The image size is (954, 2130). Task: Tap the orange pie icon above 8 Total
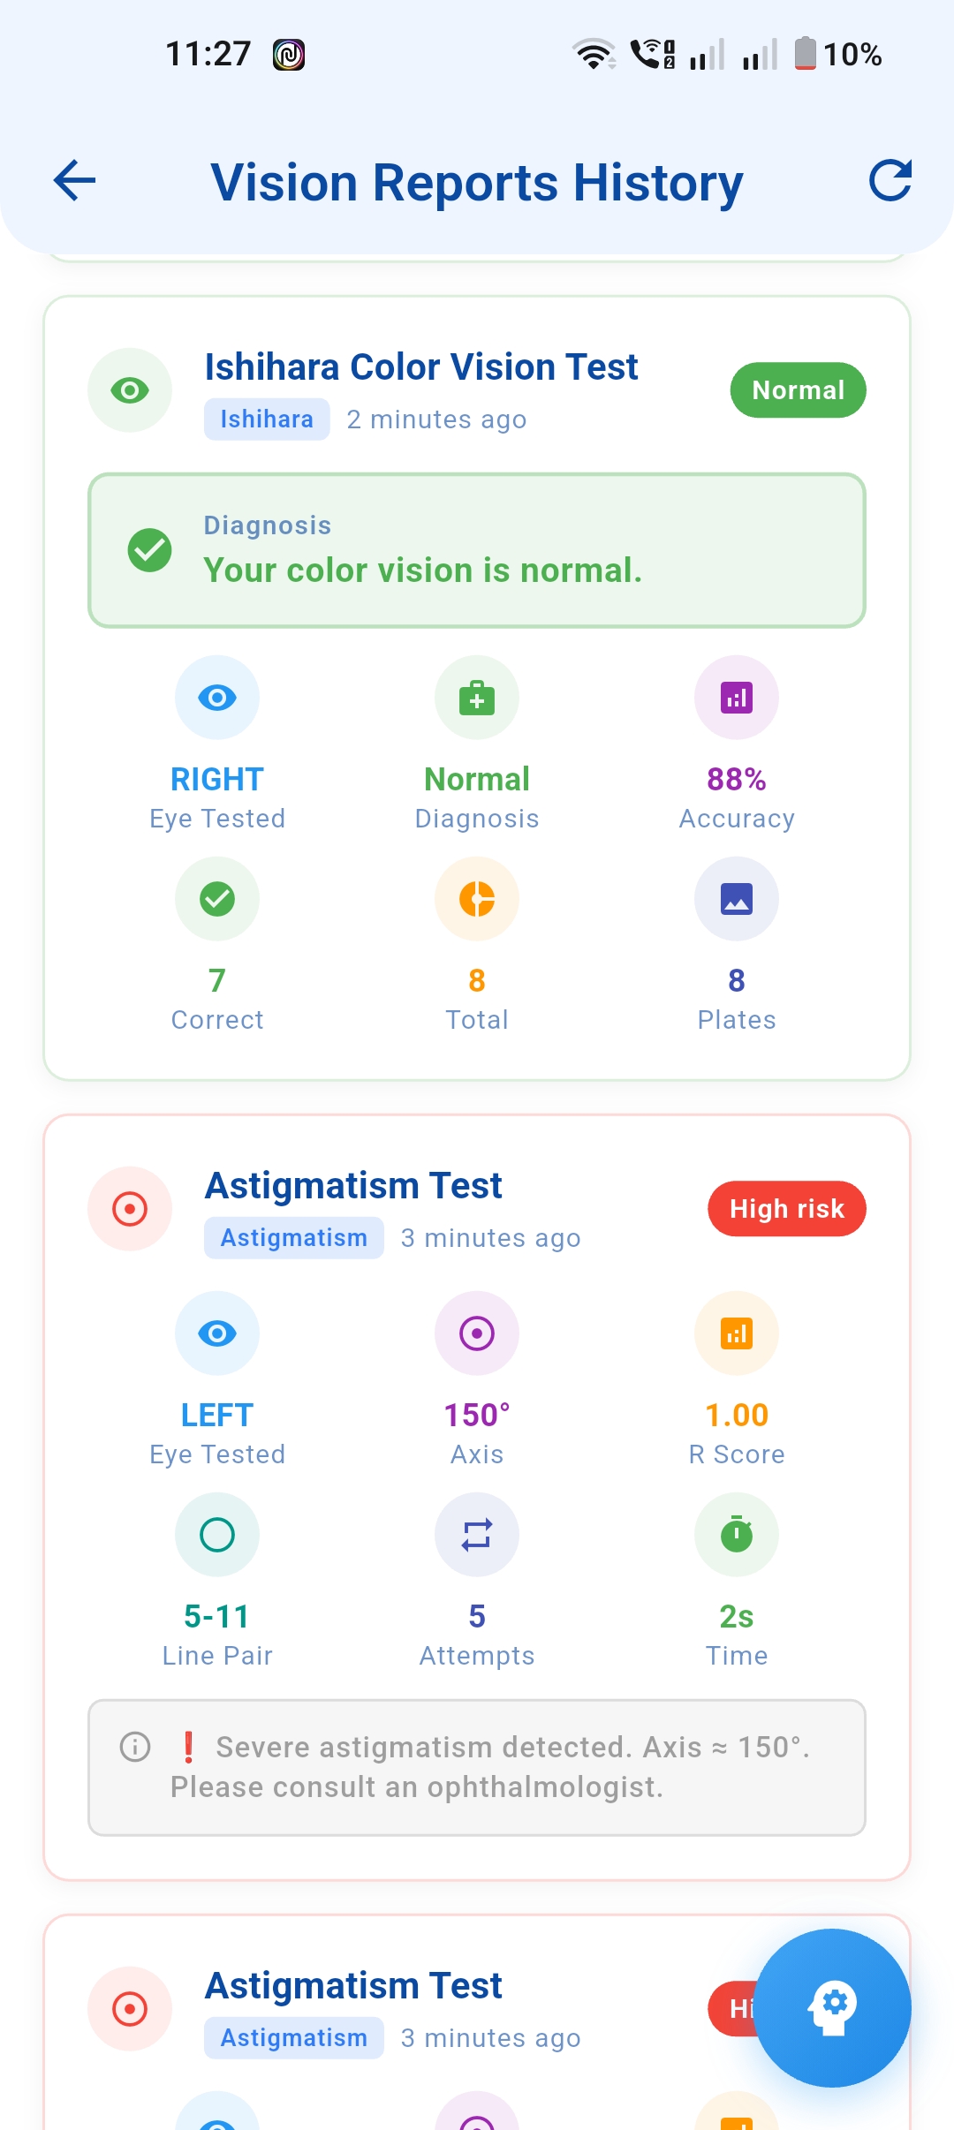pos(477,899)
